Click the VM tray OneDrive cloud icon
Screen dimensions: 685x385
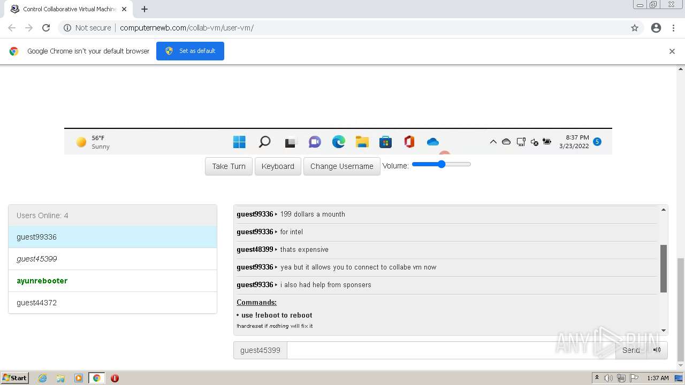coord(506,142)
